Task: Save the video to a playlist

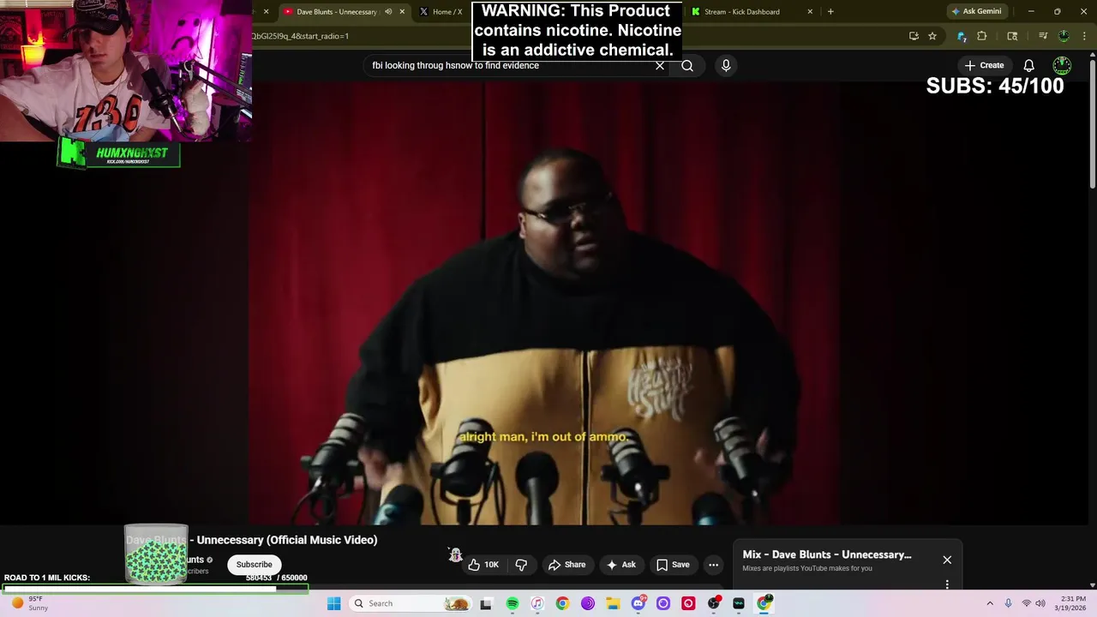Action: (x=672, y=565)
